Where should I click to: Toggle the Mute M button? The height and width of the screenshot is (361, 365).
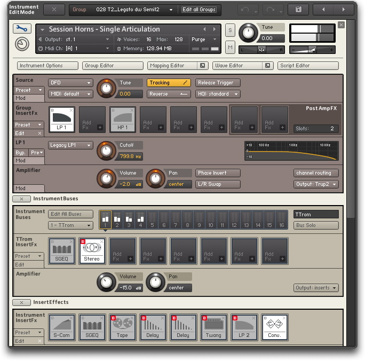230,48
